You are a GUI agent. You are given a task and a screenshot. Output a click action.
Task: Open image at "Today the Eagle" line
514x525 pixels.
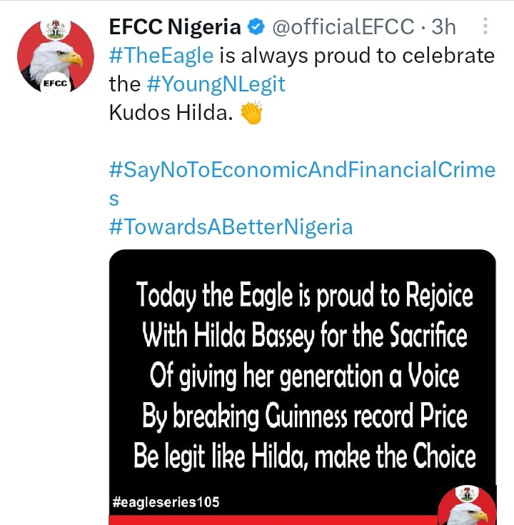tap(304, 295)
